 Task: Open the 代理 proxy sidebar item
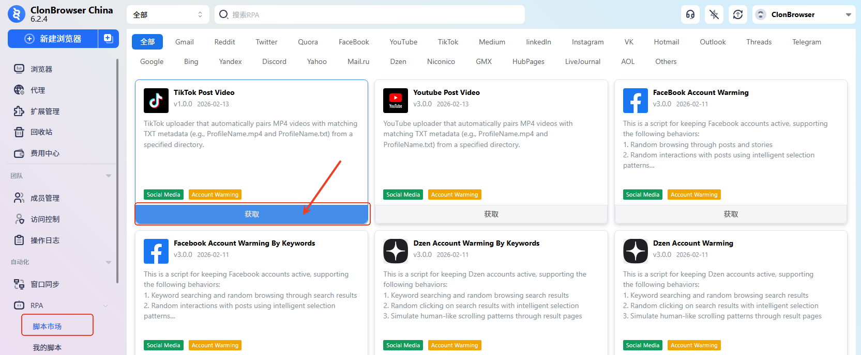pos(37,90)
